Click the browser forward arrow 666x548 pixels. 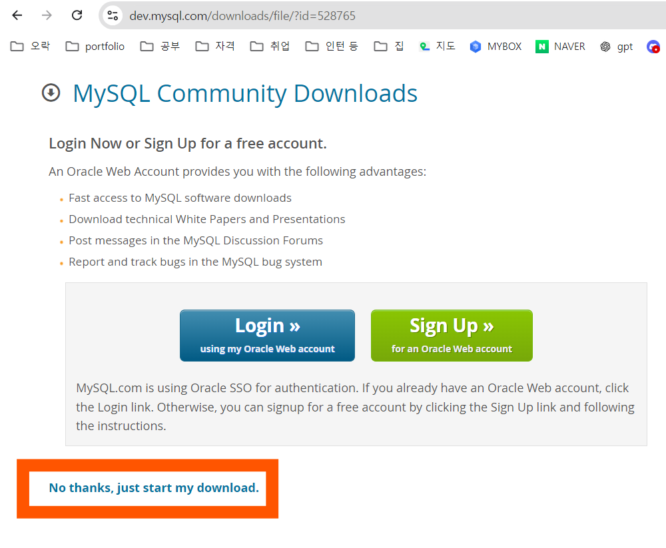47,16
